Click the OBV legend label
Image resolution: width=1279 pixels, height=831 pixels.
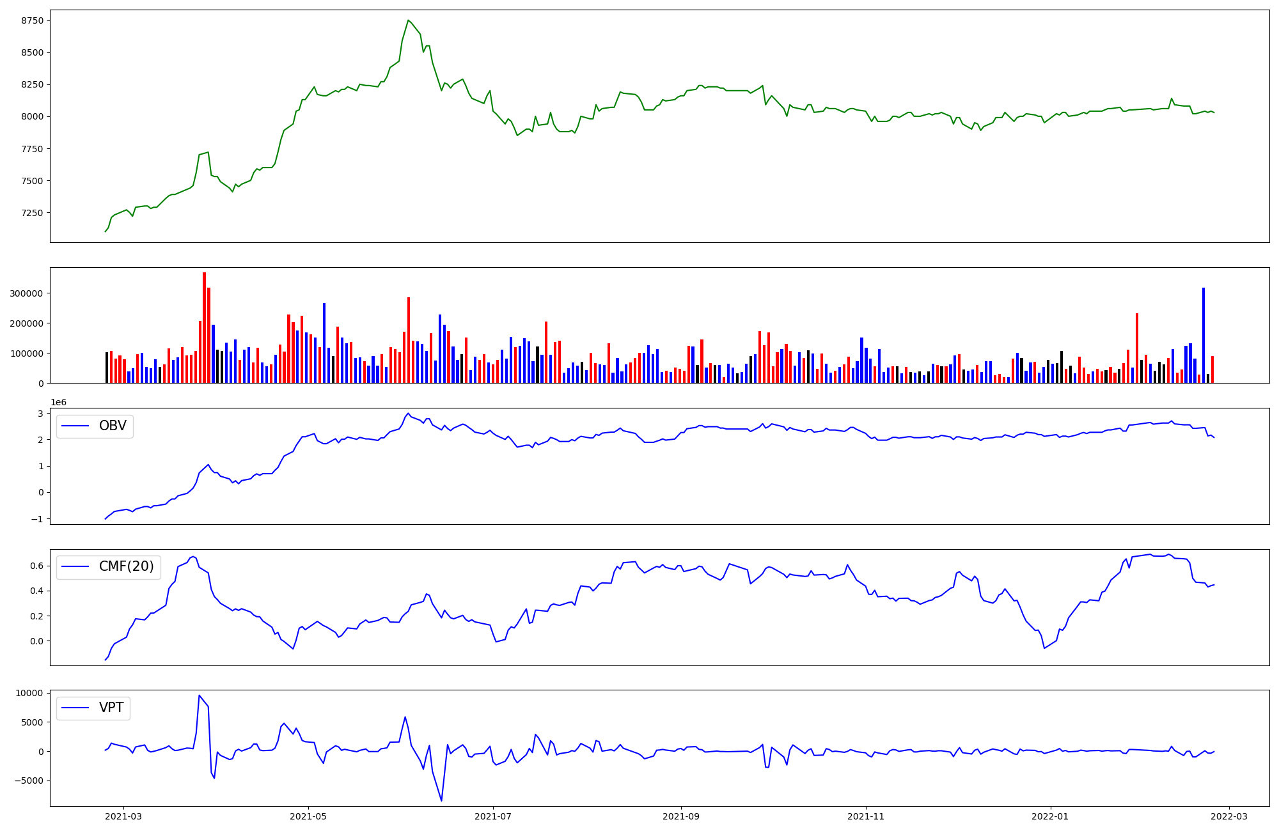113,426
